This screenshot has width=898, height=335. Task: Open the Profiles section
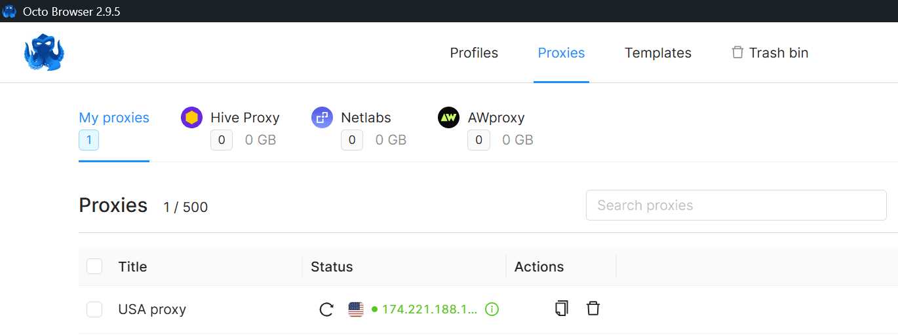pos(474,53)
